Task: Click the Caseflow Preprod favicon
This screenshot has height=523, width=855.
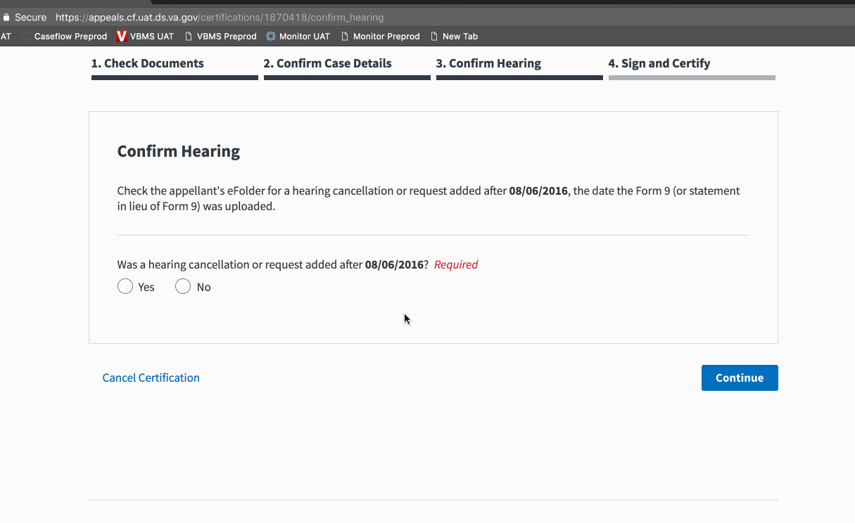Action: click(26, 37)
